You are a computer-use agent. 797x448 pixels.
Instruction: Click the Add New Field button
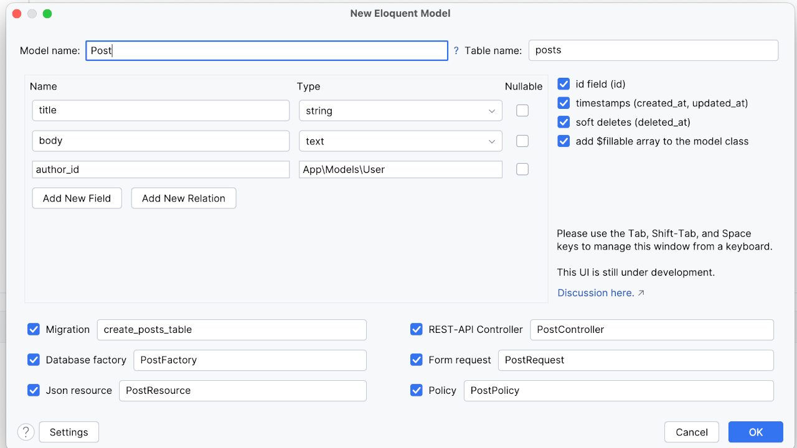(77, 198)
